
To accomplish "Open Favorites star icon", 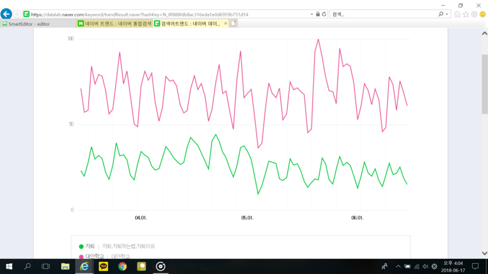I will pos(466,14).
